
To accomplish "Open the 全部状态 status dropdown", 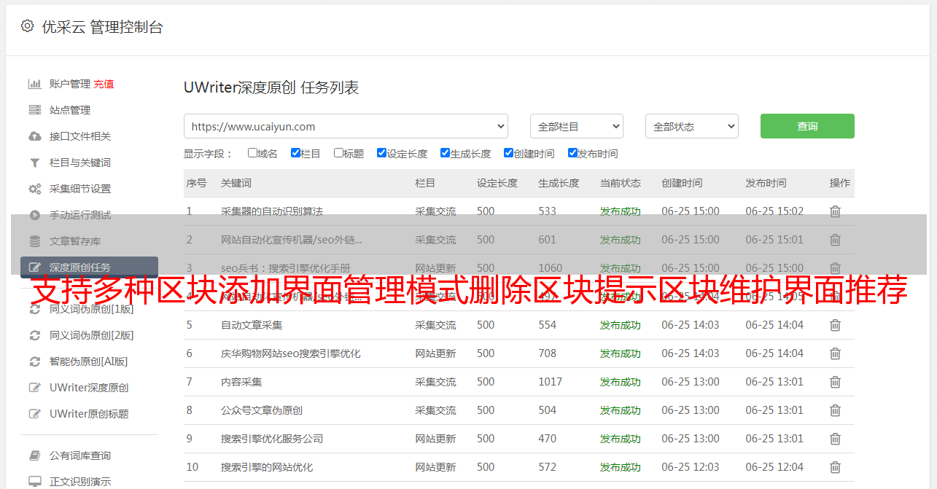I will coord(691,126).
